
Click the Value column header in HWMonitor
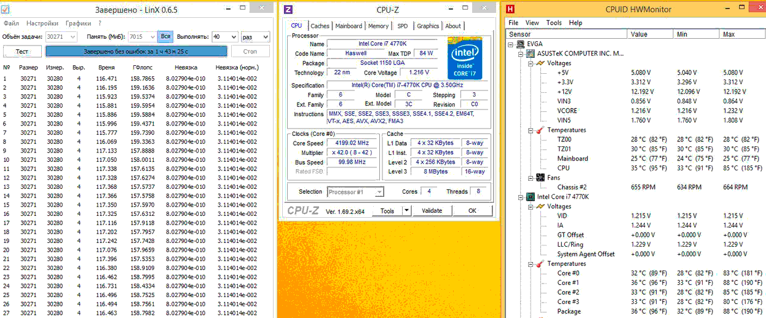point(650,34)
